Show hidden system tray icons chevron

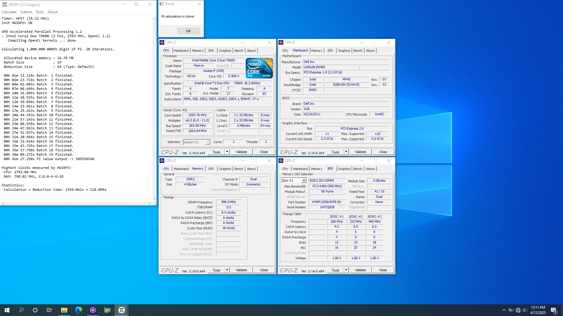(504, 310)
